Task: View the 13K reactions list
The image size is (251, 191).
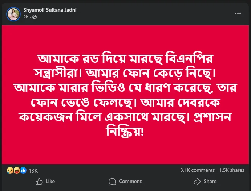Action: tap(33, 170)
